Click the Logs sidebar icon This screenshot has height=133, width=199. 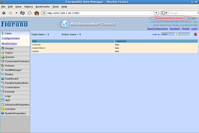3,96
